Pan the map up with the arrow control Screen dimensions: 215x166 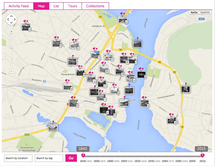(x=11, y=16)
